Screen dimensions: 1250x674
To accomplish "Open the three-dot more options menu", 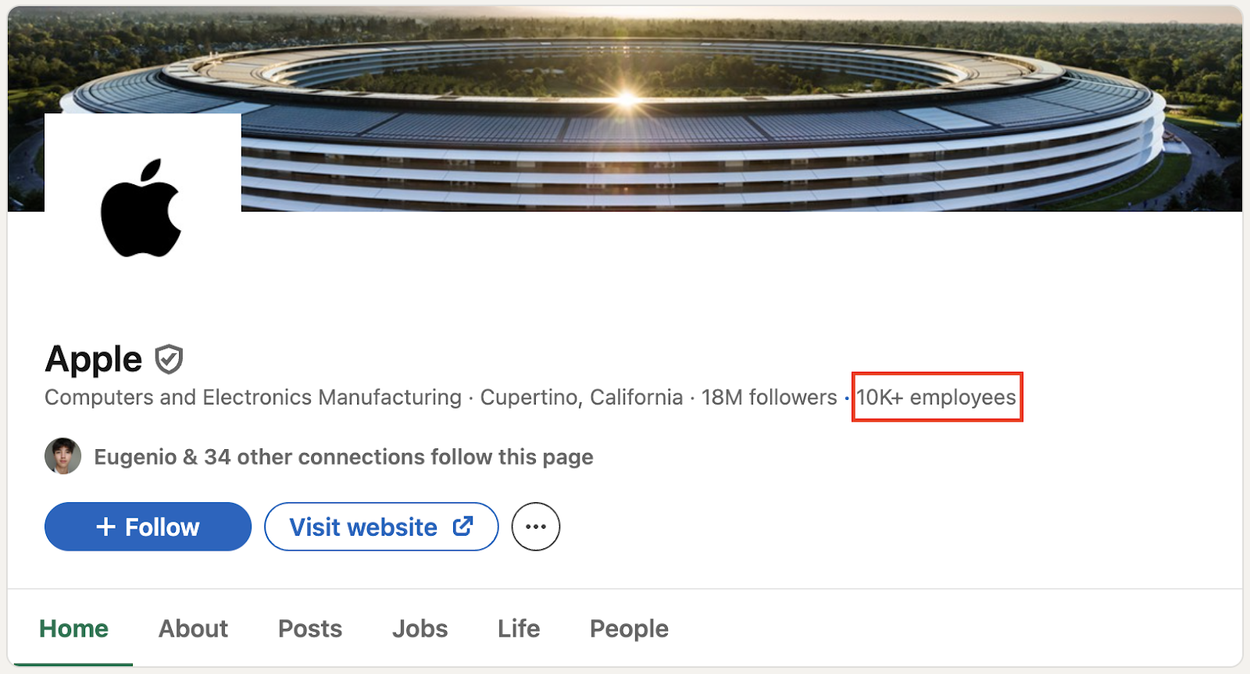I will (x=536, y=527).
